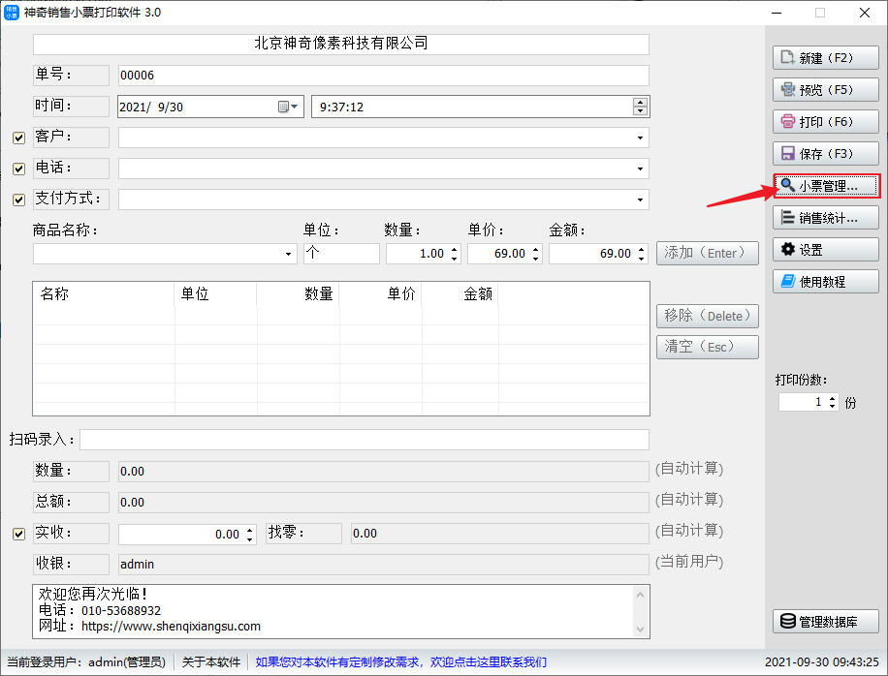Increase 数量 quantity 1.00 using stepper
The image size is (888, 676).
455,249
